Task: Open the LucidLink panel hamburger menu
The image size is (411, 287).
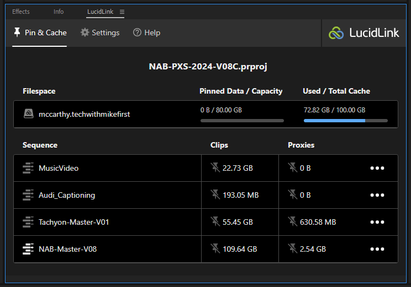Action: [x=122, y=12]
